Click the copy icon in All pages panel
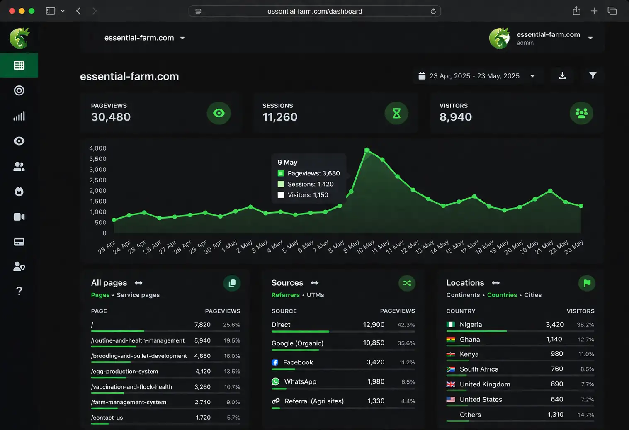This screenshot has height=430, width=629. coord(232,283)
